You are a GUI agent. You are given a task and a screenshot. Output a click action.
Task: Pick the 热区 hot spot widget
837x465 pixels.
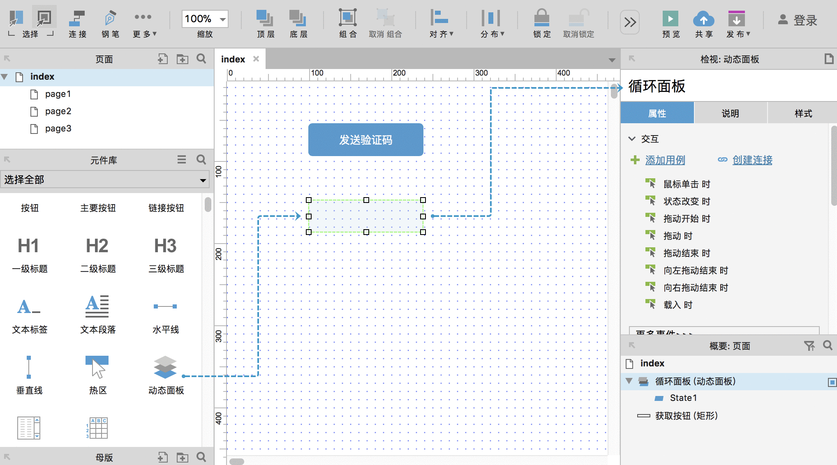[x=97, y=375]
